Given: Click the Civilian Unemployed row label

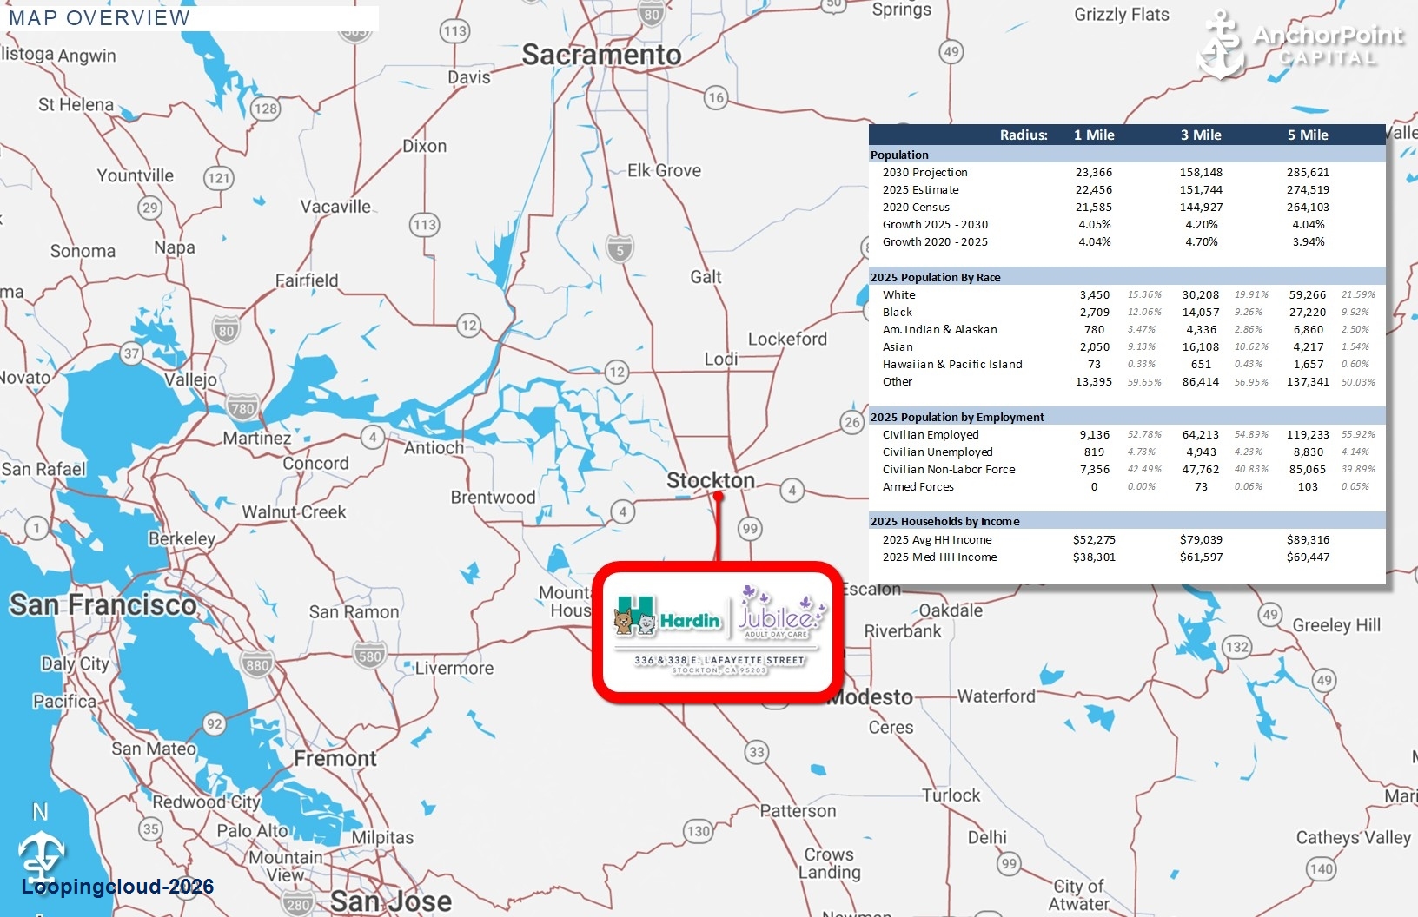Looking at the screenshot, I should (x=938, y=452).
